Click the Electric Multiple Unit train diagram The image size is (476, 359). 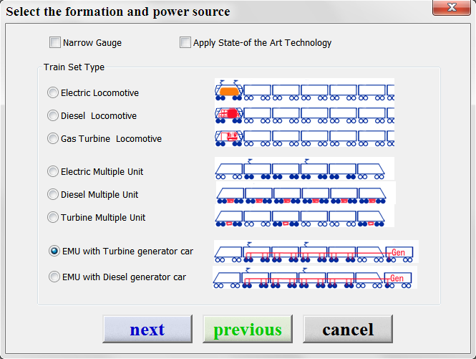tap(304, 168)
